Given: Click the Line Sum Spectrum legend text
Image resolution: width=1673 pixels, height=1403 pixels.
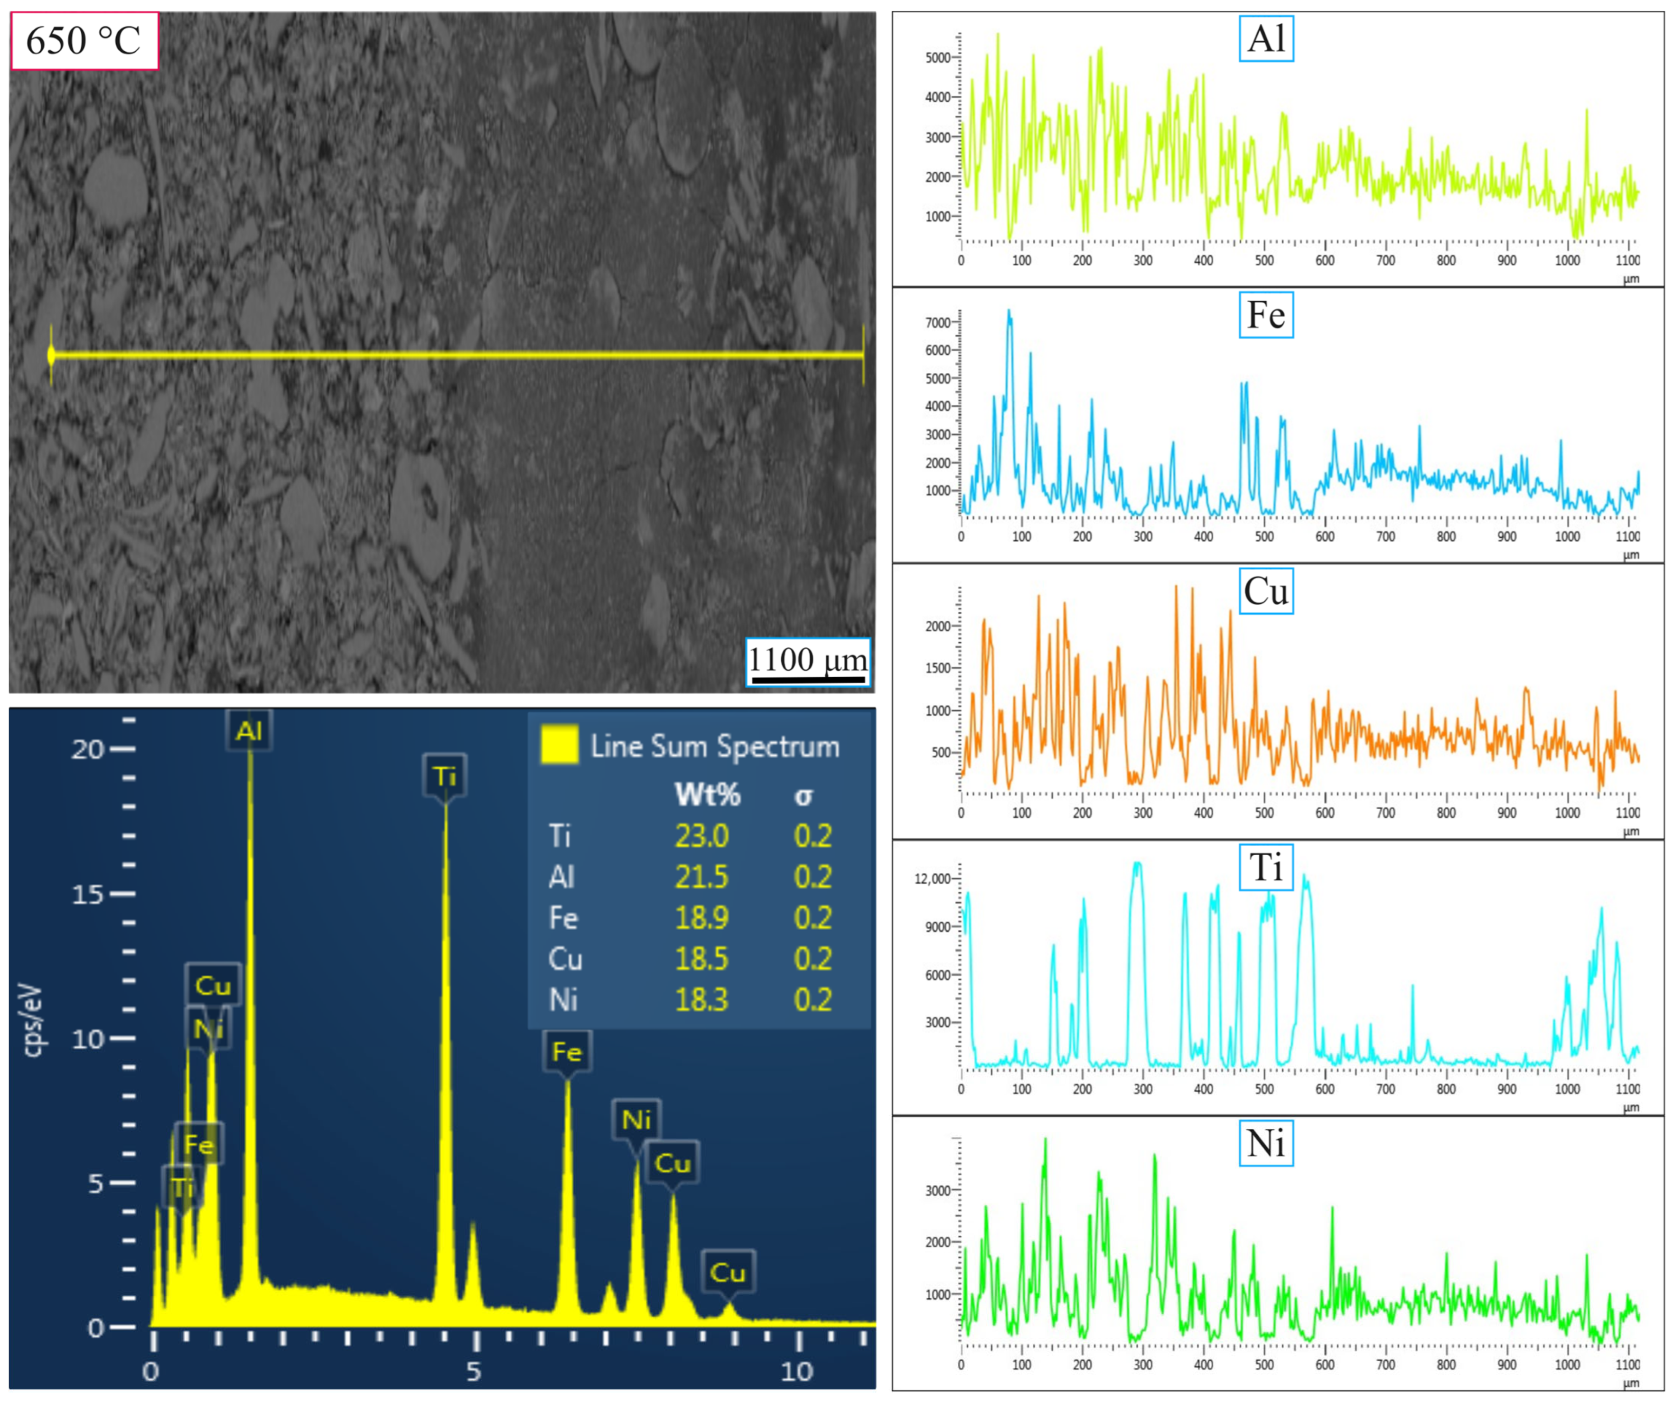Looking at the screenshot, I should [x=715, y=747].
